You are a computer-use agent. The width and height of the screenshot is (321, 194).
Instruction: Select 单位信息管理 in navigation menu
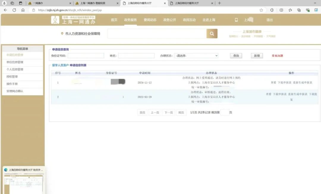[15, 62]
